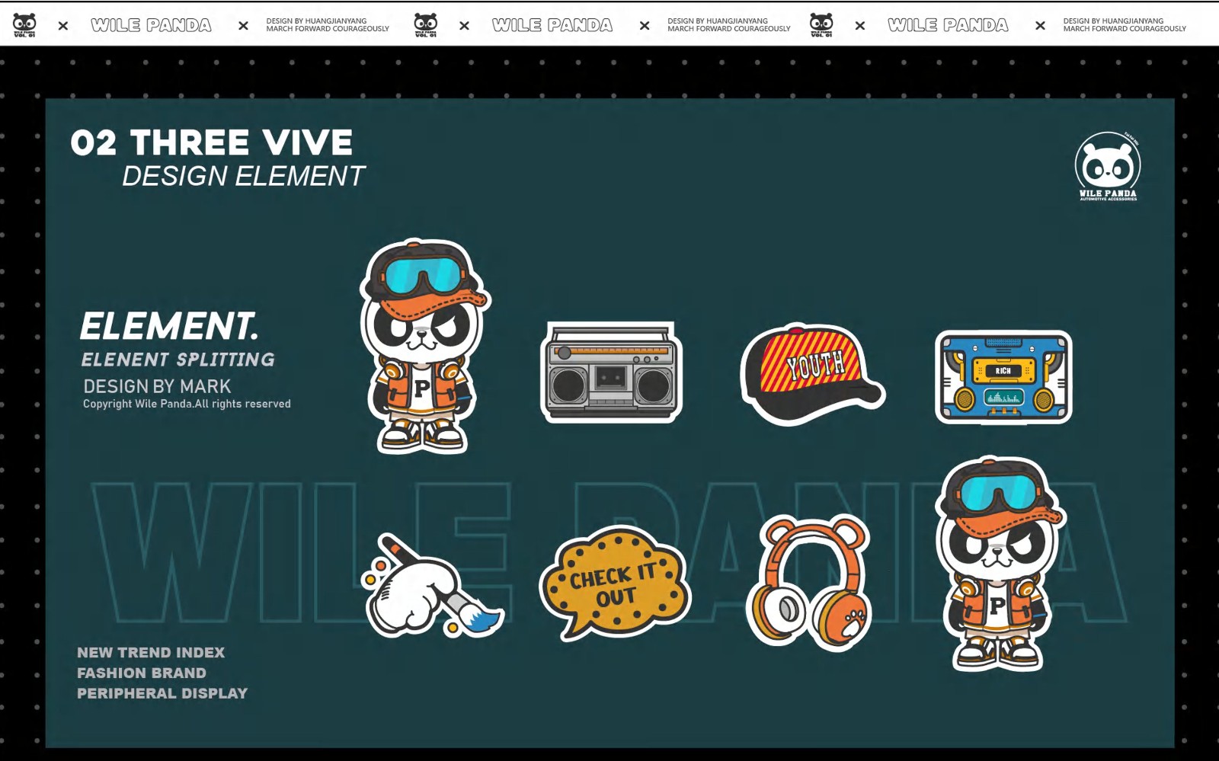Click the Copyright Wile Panda notice
Viewport: 1219px width, 761px height.
[x=187, y=404]
